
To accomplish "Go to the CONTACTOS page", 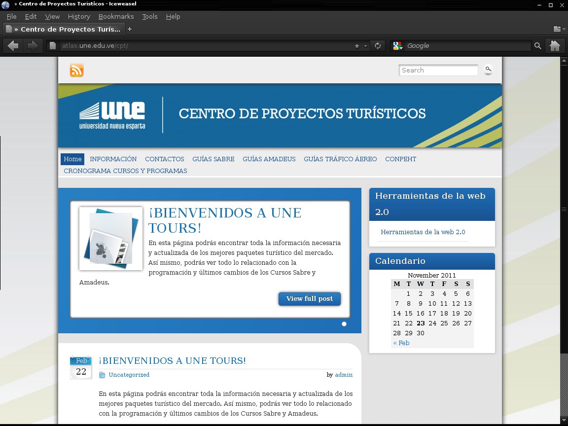I will 165,159.
